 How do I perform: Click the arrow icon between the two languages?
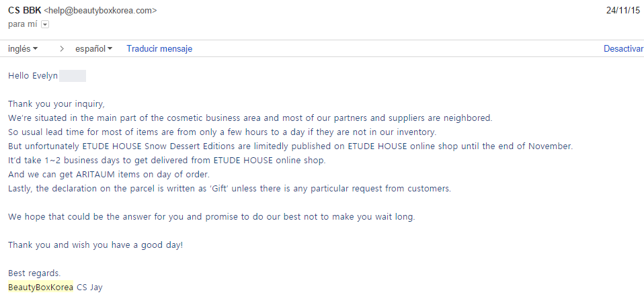(x=62, y=49)
